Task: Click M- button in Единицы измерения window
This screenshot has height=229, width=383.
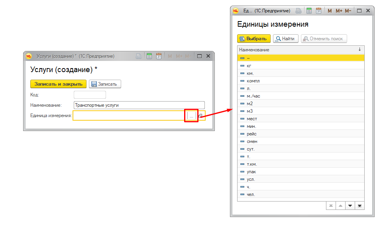Action: tap(348, 11)
